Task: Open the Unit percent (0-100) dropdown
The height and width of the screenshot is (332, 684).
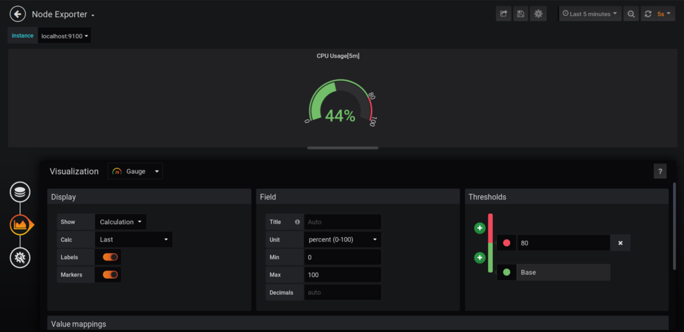Action: (x=343, y=240)
